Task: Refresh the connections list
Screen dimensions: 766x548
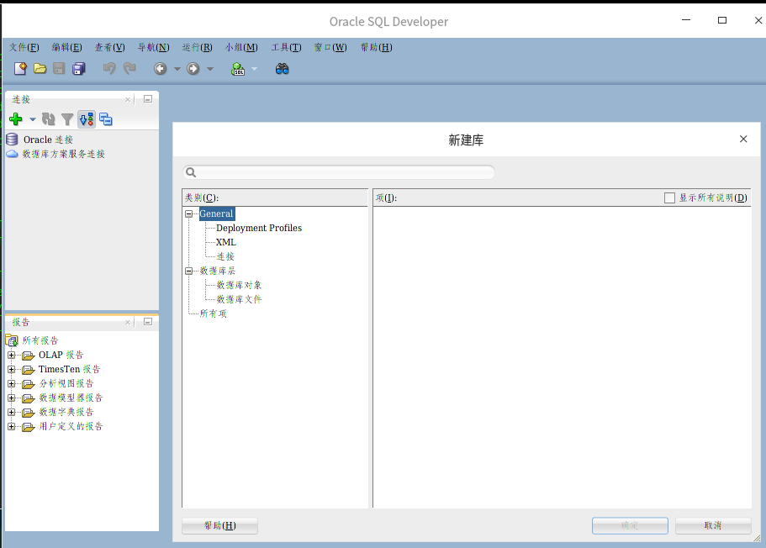Action: click(x=49, y=119)
